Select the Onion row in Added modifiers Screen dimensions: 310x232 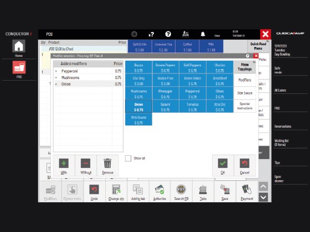pos(89,84)
